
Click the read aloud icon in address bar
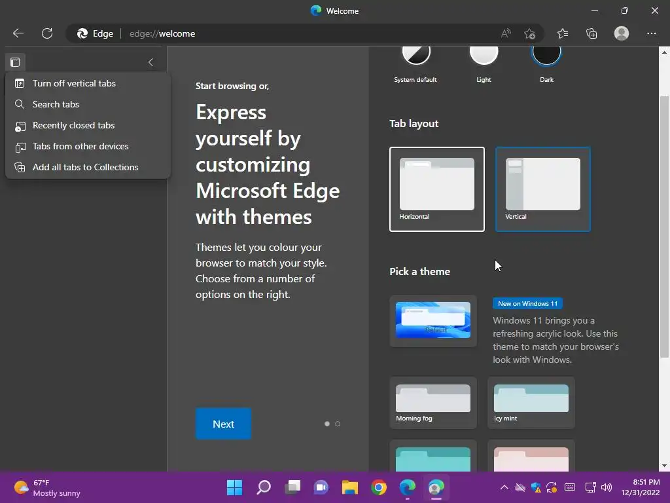[x=506, y=33]
